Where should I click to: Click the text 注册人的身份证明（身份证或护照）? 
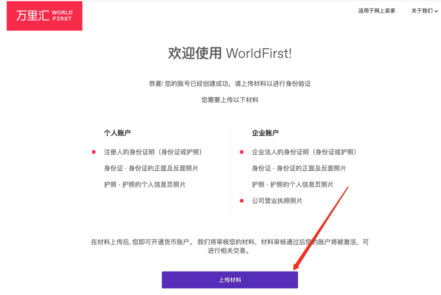pyautogui.click(x=153, y=152)
